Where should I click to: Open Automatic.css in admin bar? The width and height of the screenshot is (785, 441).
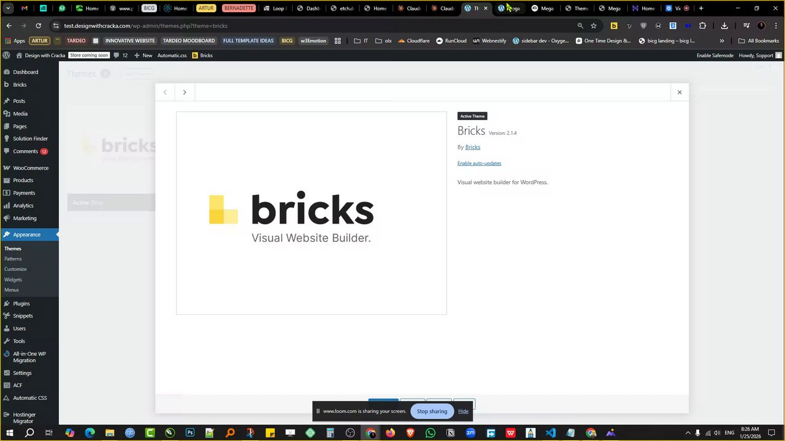tap(172, 55)
